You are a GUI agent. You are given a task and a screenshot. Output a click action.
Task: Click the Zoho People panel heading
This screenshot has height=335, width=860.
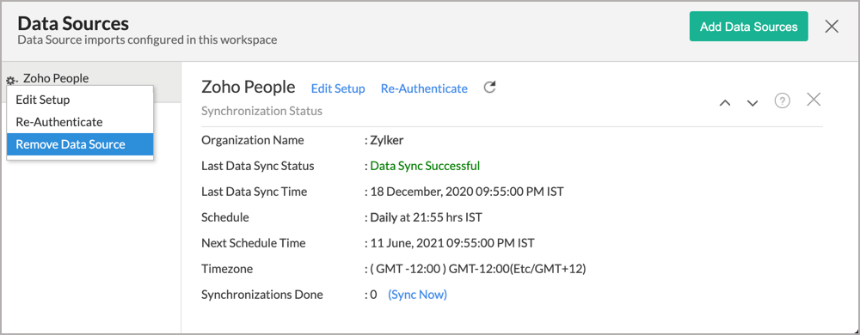pyautogui.click(x=248, y=87)
